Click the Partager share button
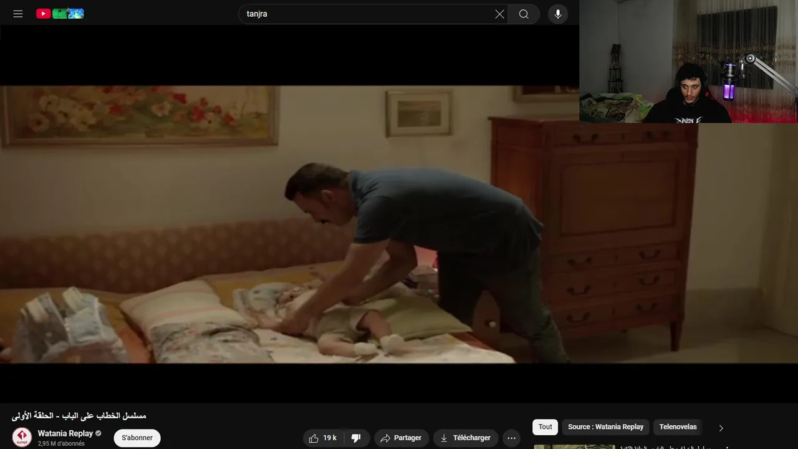 click(401, 438)
